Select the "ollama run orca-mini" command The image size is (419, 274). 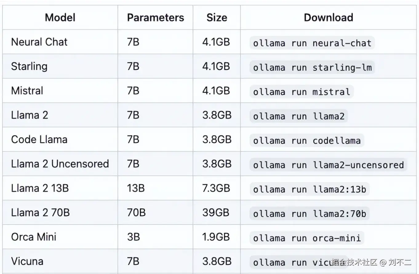tap(307, 238)
